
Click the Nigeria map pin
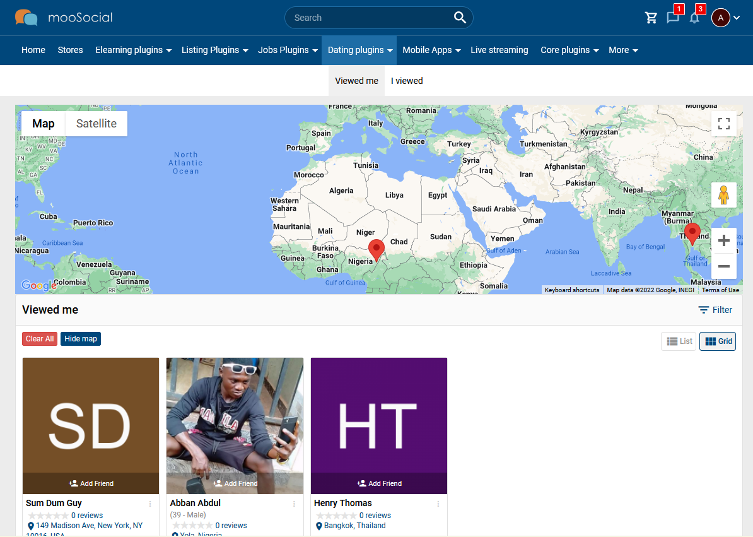(x=376, y=251)
